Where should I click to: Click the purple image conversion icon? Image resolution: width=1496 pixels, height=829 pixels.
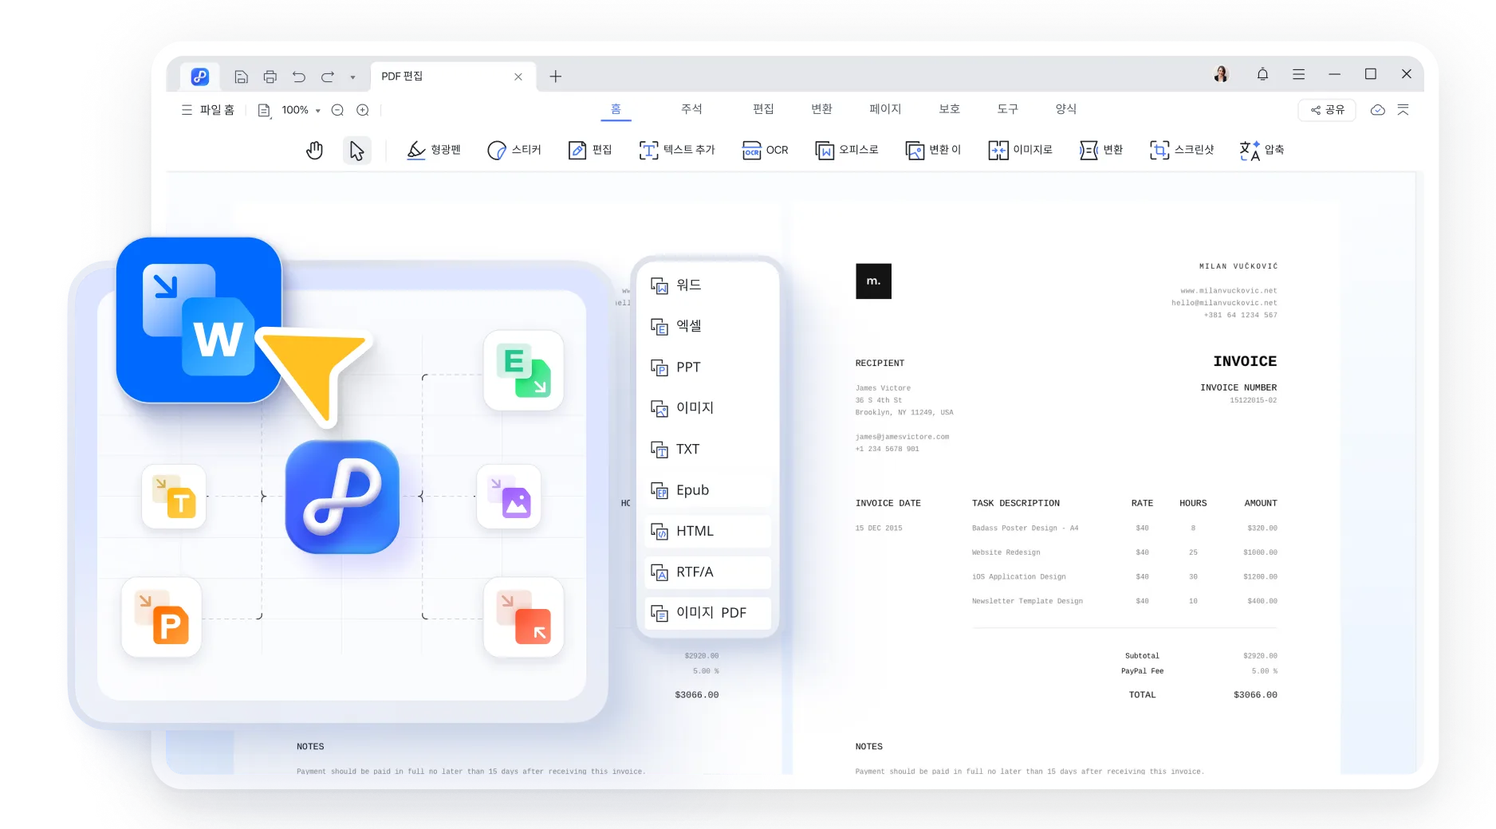pyautogui.click(x=509, y=496)
